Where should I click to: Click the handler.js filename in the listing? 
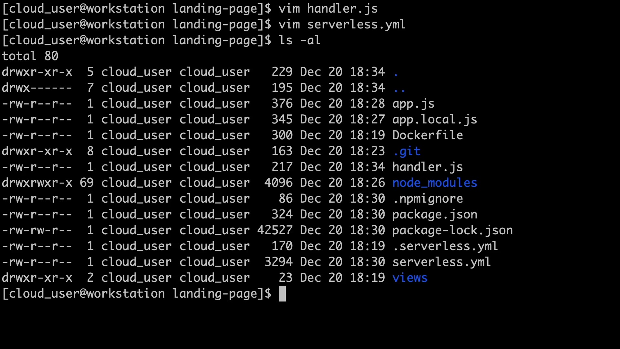click(x=427, y=167)
